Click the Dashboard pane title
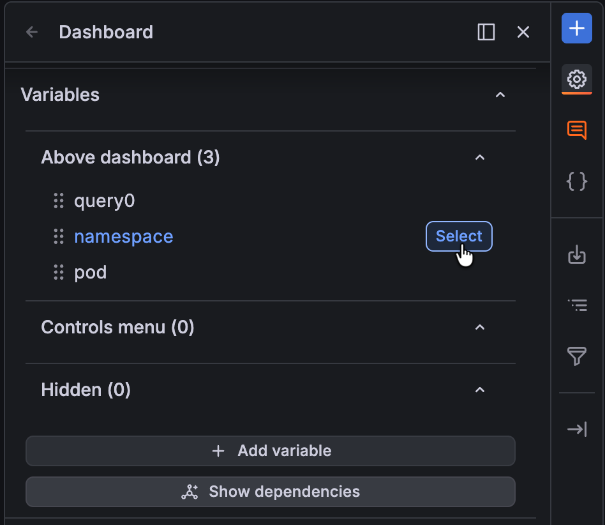This screenshot has width=605, height=525. tap(106, 32)
